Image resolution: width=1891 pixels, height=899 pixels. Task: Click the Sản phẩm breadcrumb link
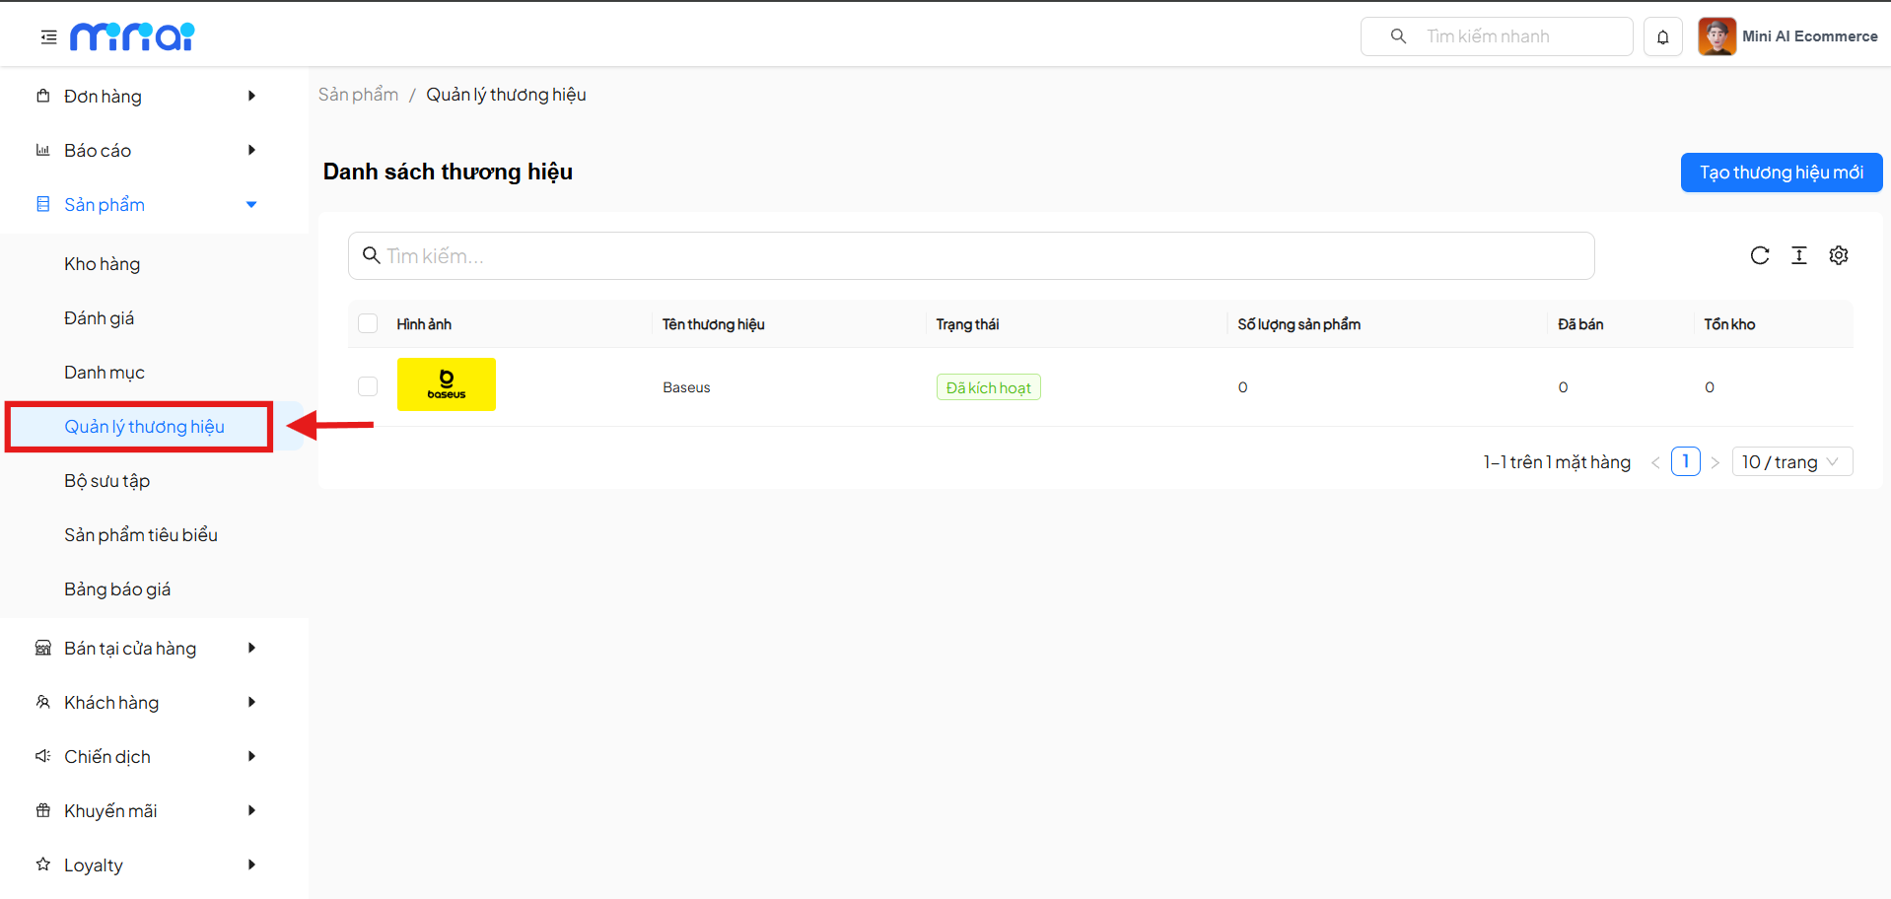(358, 95)
